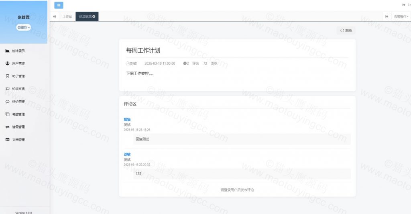Toggle the sidebar with the hamburger button

[x=59, y=5]
